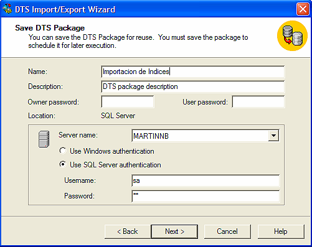Viewport: 312px width, 247px height.
Task: Click the SQL Server Password field
Action: [x=206, y=196]
